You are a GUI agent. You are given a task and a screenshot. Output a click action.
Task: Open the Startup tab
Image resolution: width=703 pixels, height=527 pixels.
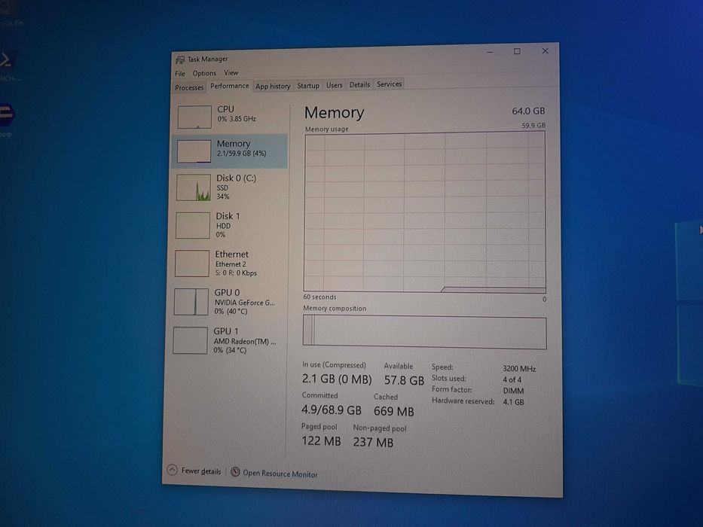(308, 86)
